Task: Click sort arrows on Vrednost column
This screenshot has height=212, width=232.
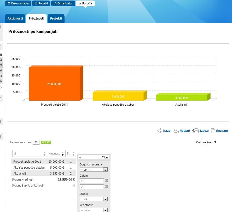Action: 63,154
